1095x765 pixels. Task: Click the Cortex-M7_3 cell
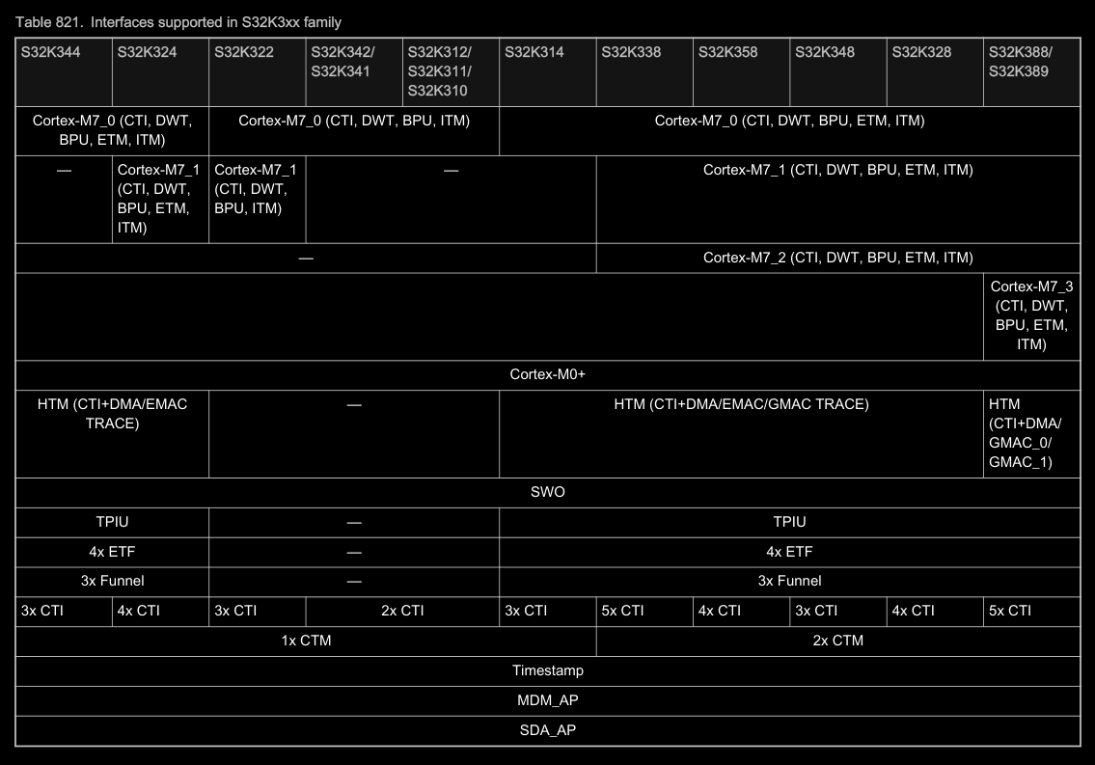coord(1031,315)
